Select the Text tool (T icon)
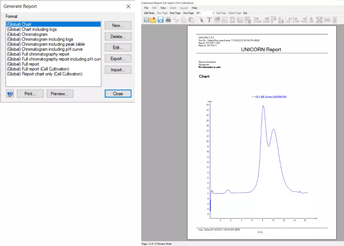Screen dimensions: 344x246 pyautogui.click(x=209, y=20)
